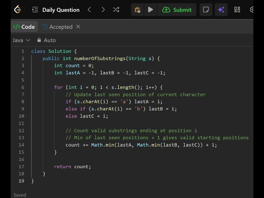The width and height of the screenshot is (264, 198).
Task: Click the numberOfSubstrings method name
Action: pos(100,59)
